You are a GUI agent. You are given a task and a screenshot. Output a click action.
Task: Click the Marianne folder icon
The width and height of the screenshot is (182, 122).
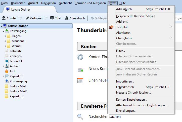point(9,41)
